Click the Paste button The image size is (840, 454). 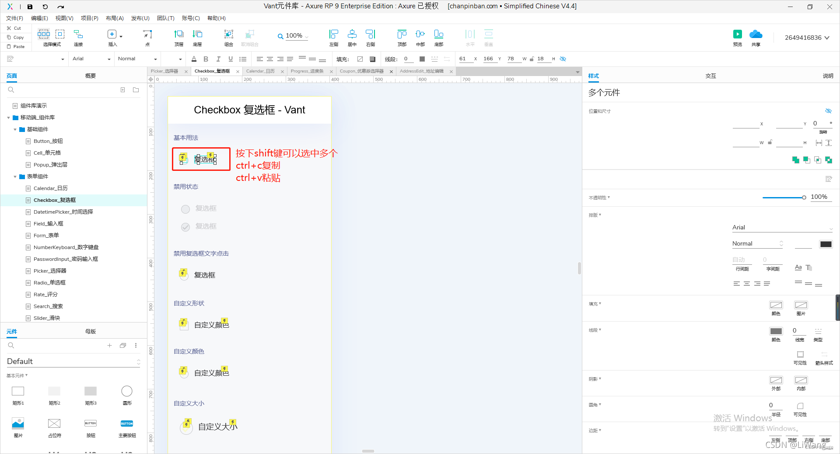[16, 47]
